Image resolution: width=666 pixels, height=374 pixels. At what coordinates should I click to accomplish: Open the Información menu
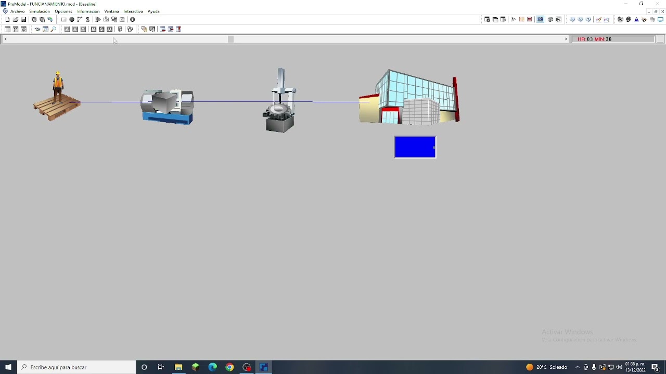(88, 11)
